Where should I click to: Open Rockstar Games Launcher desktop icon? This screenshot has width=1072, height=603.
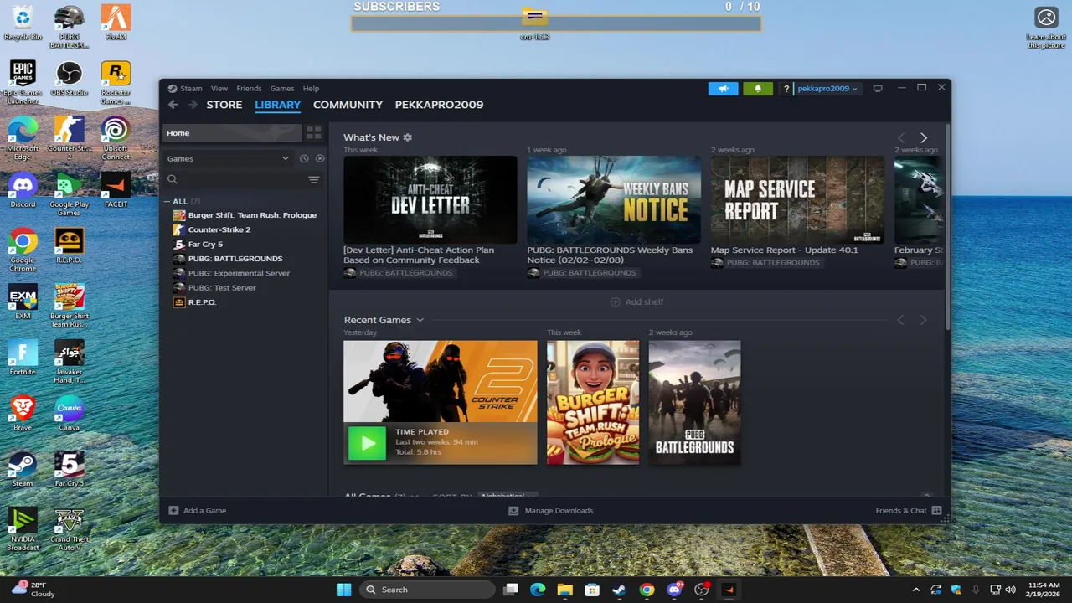click(x=116, y=83)
